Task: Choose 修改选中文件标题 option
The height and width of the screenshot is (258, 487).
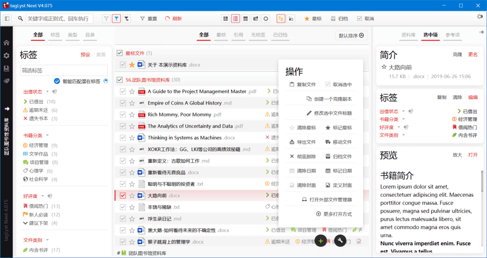Action: [x=329, y=113]
